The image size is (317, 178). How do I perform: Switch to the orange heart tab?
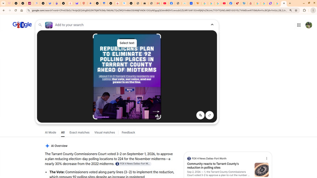pos(198,3)
